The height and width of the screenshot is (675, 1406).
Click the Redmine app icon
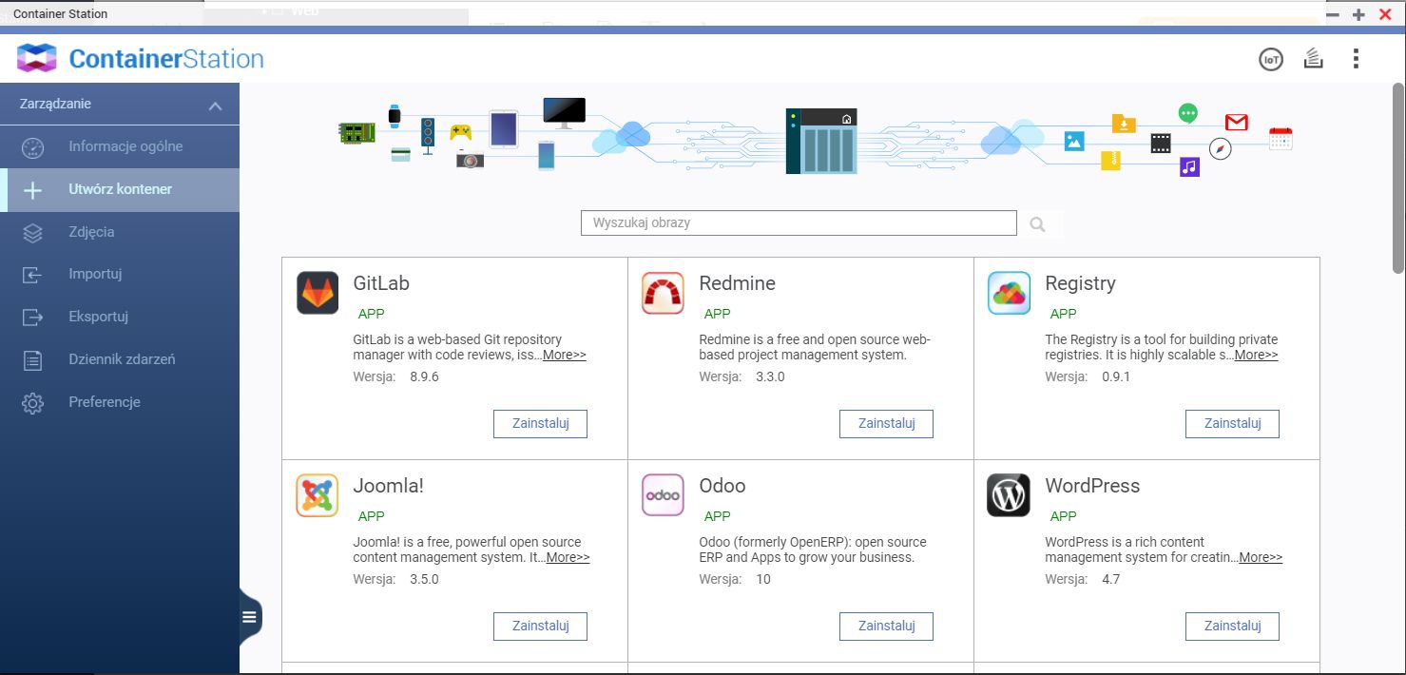(x=663, y=293)
